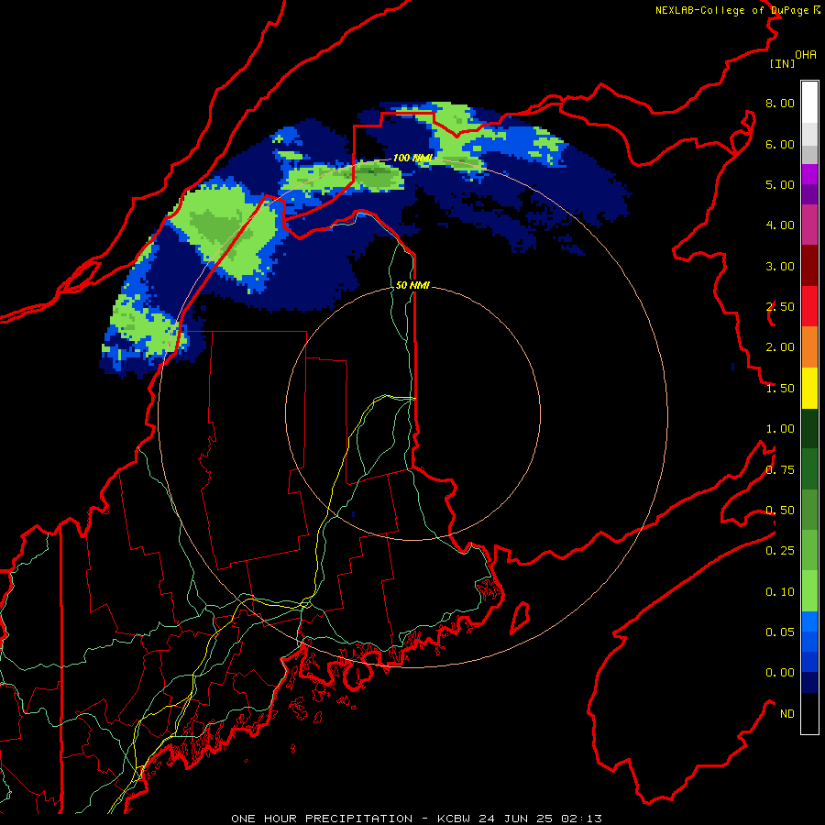Click the 0.75 legend value
Screen dimensions: 825x825
(x=780, y=470)
